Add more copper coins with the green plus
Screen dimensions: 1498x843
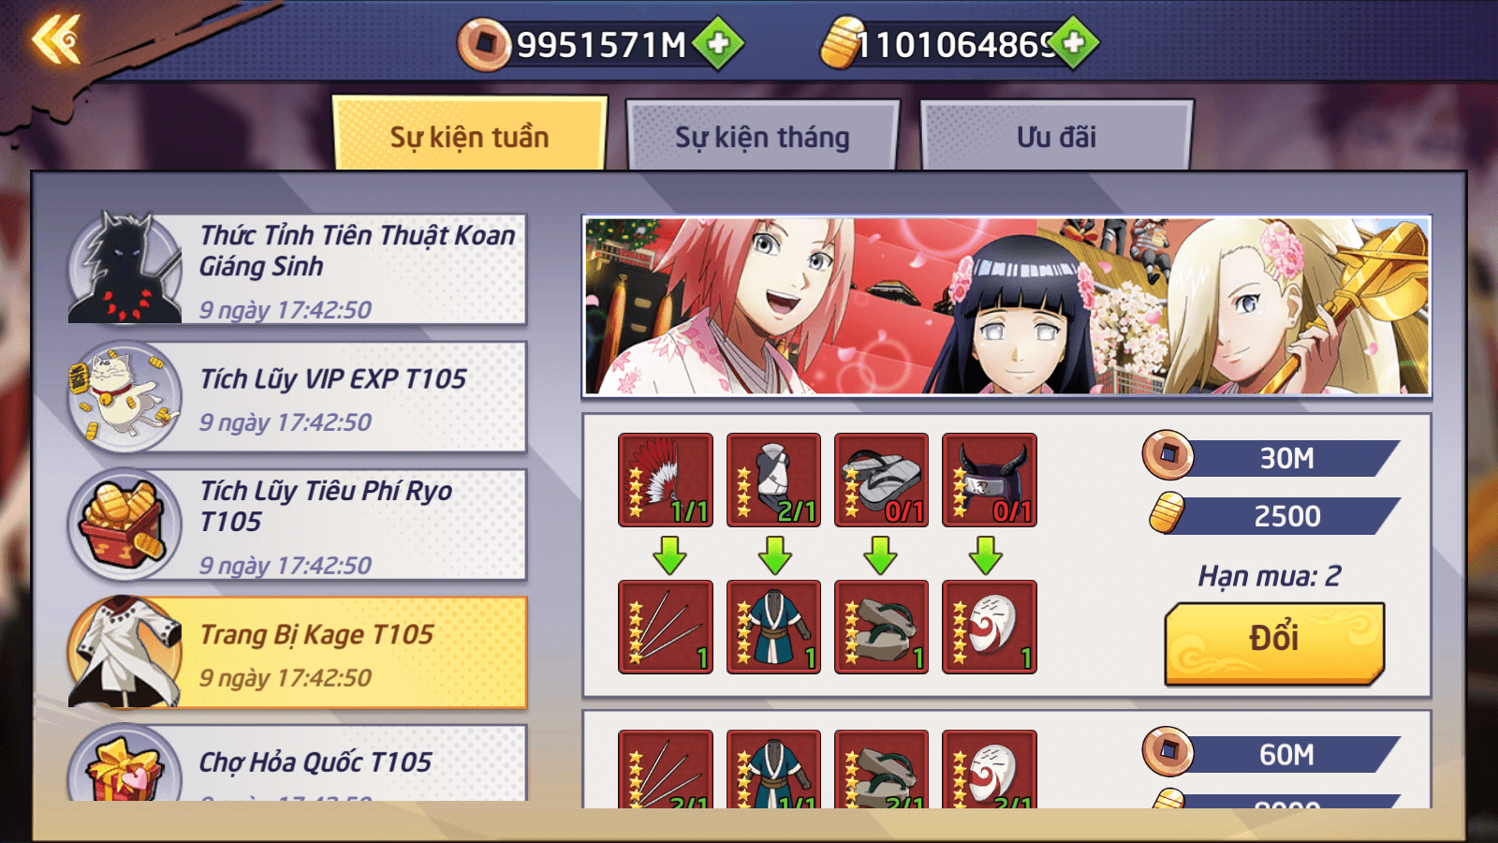(718, 43)
